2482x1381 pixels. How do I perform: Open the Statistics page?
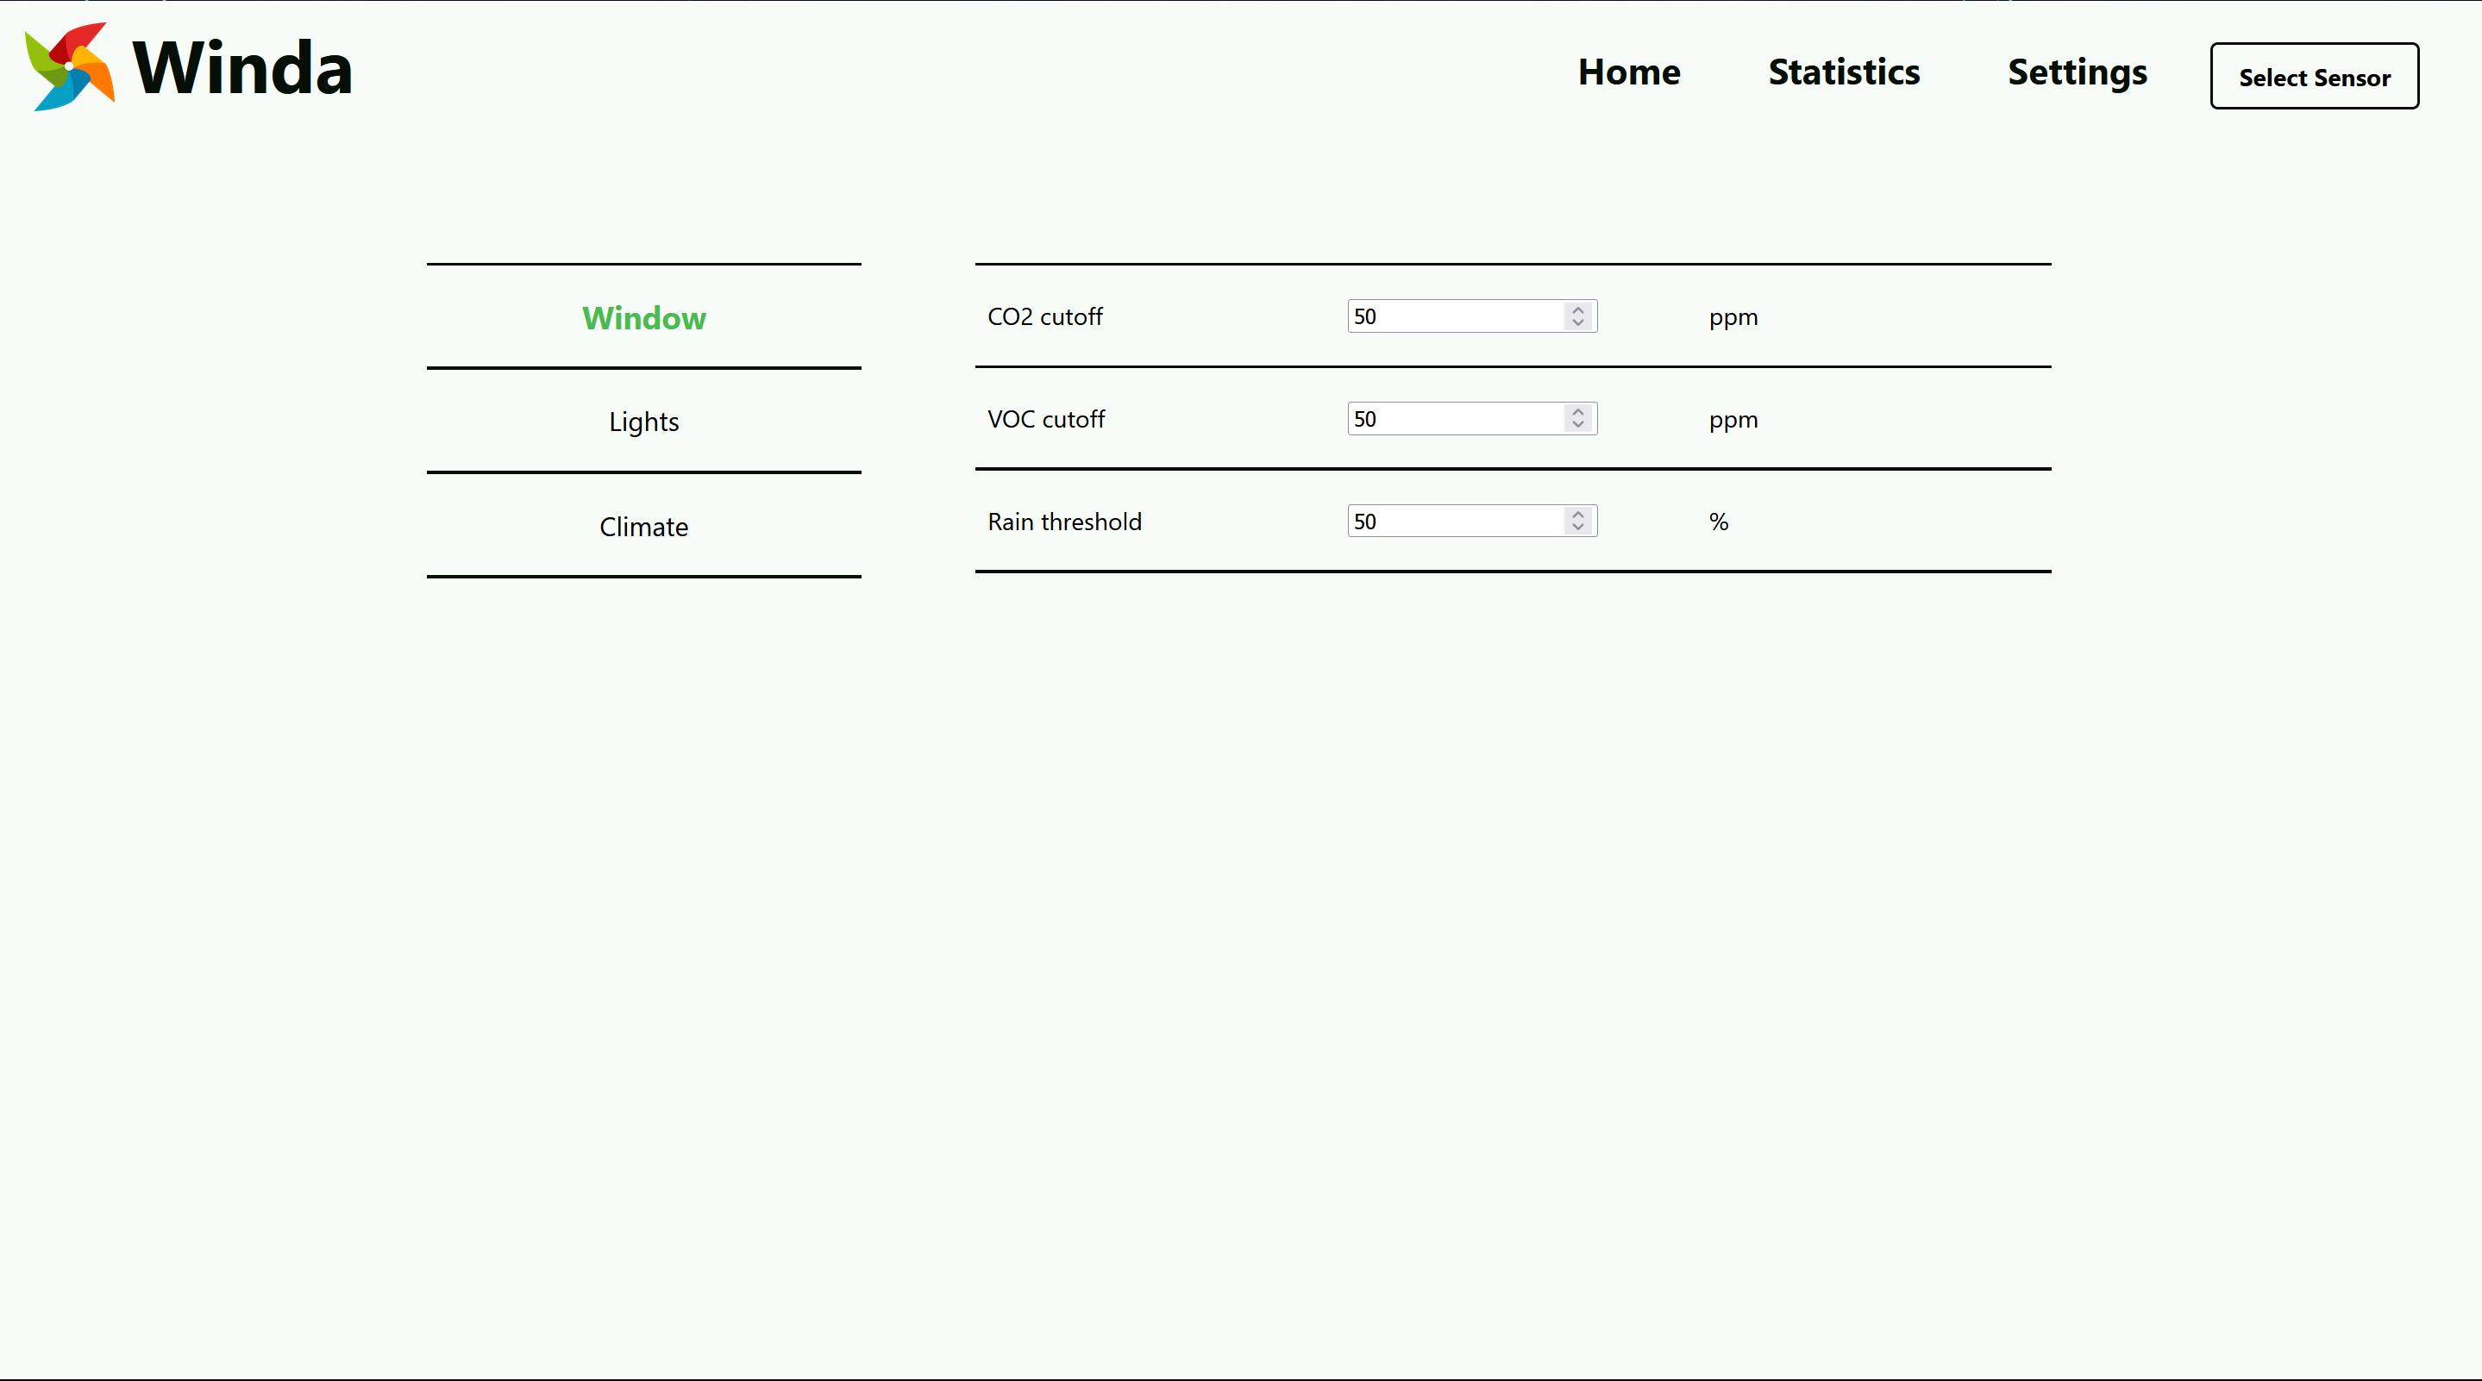point(1843,72)
